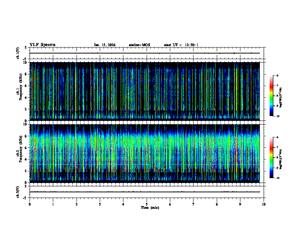297x229 pixels.
Task: Click the "ch.1(V)" waveform axis label
Action: [x=18, y=53]
